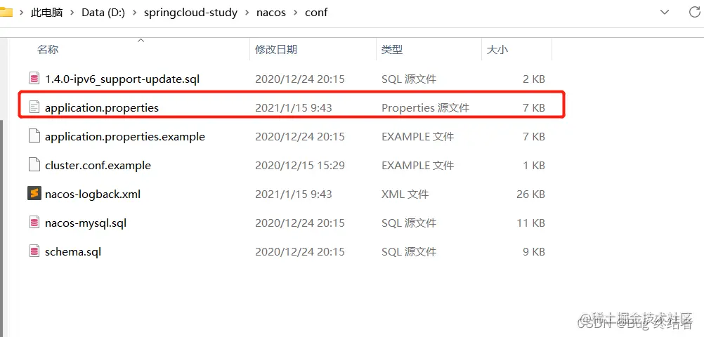Select file nacos-mysql.sql
The width and height of the screenshot is (704, 337).
86,223
